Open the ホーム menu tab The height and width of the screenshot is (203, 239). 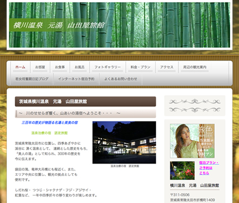[20, 67]
